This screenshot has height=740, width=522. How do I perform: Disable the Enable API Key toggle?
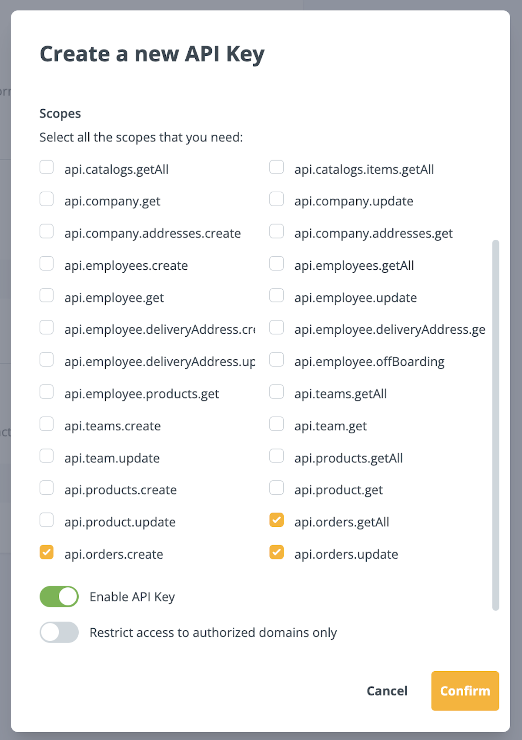click(x=59, y=596)
